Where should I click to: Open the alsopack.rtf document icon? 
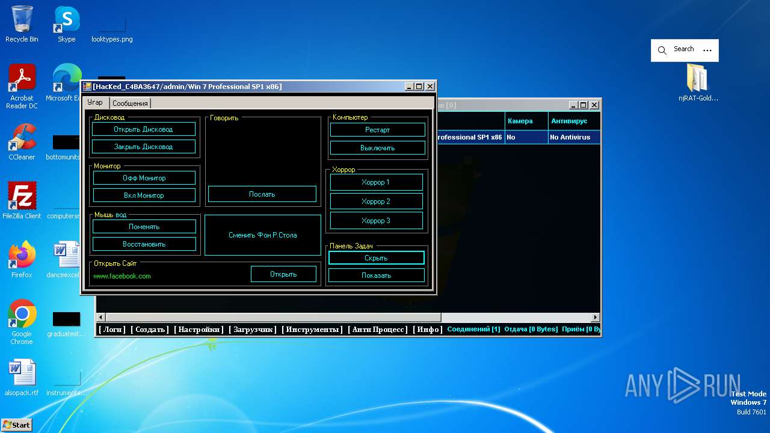[22, 378]
